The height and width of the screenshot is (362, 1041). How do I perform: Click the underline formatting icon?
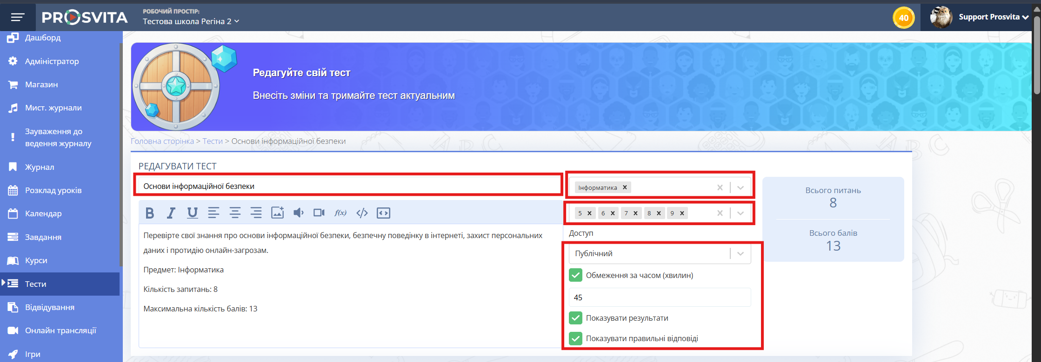(x=192, y=213)
